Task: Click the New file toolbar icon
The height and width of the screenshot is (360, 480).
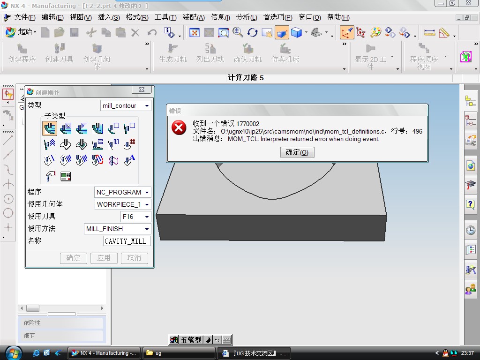Action: click(45, 32)
